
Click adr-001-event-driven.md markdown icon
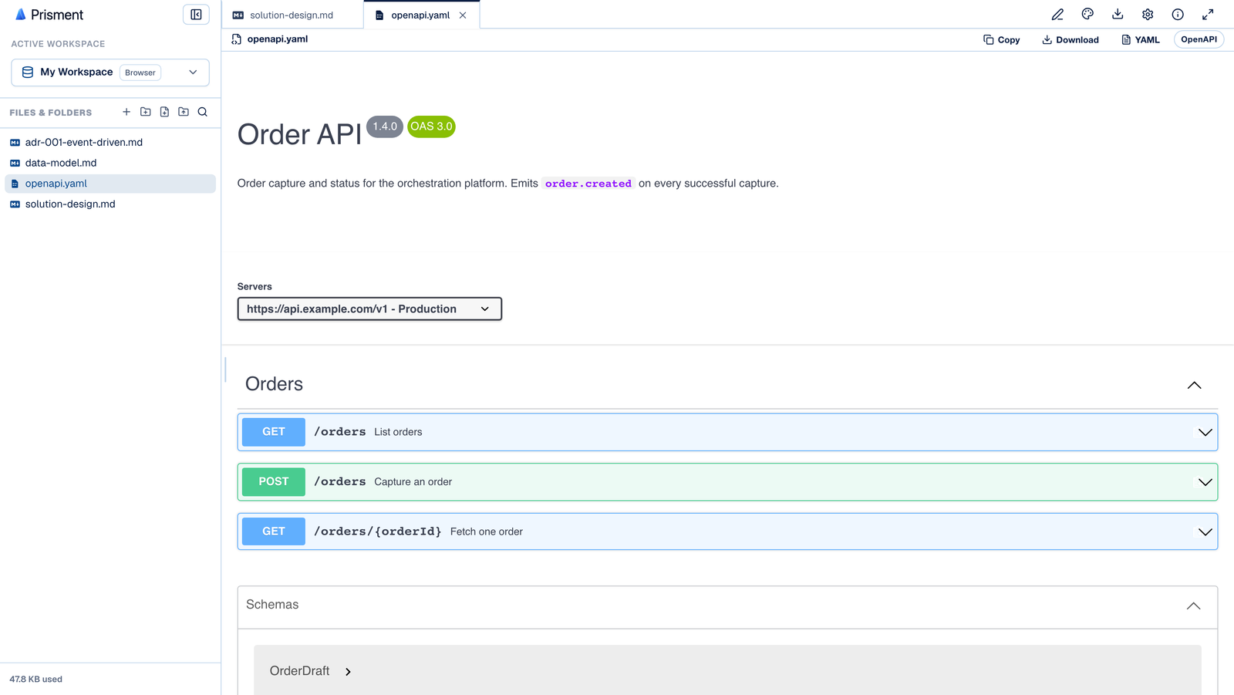[x=15, y=143]
